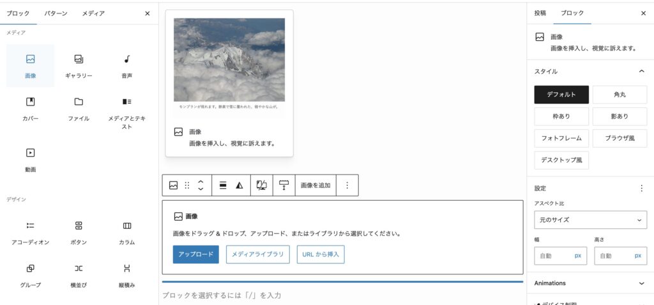Open the 投稿 tab in the sidebar
Viewport: 654px width, 305px height.
click(x=540, y=13)
